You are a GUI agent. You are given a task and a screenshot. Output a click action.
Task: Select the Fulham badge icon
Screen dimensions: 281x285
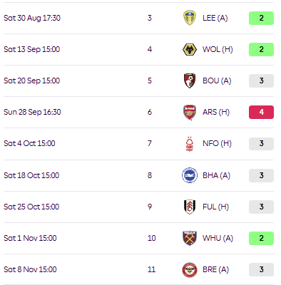[x=190, y=207]
